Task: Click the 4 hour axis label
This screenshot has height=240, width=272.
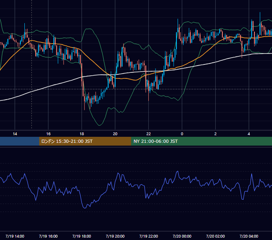Action: tap(249, 134)
